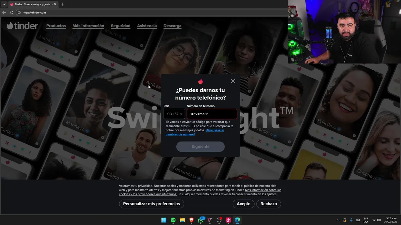Open cookies and providers information link
The image size is (401, 225).
200,192
